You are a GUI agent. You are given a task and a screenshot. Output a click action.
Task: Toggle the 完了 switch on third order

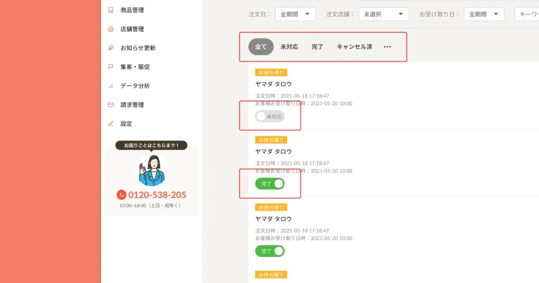pos(269,251)
